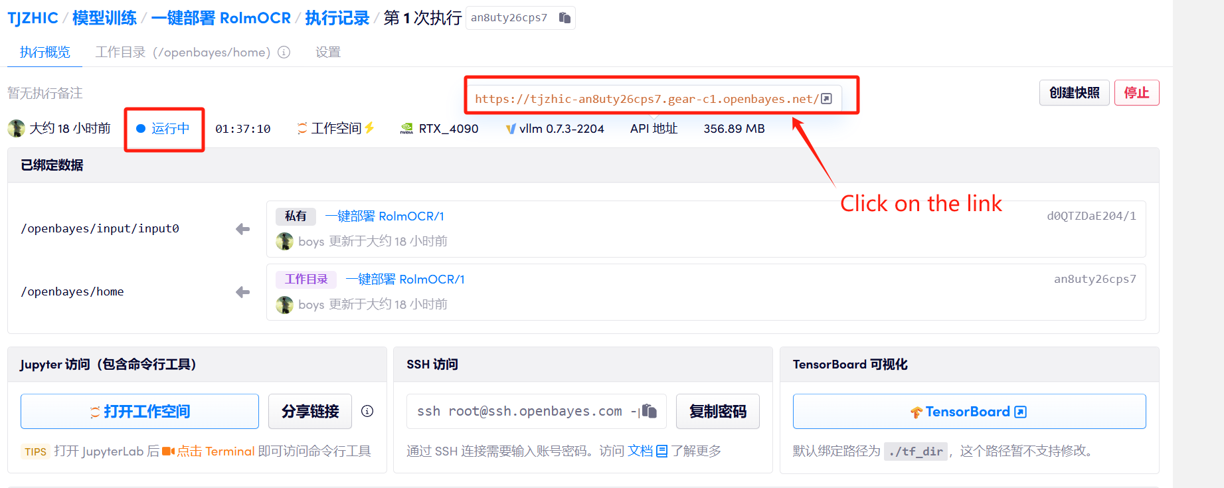Click the /openbayes/input/input0 path

100,228
